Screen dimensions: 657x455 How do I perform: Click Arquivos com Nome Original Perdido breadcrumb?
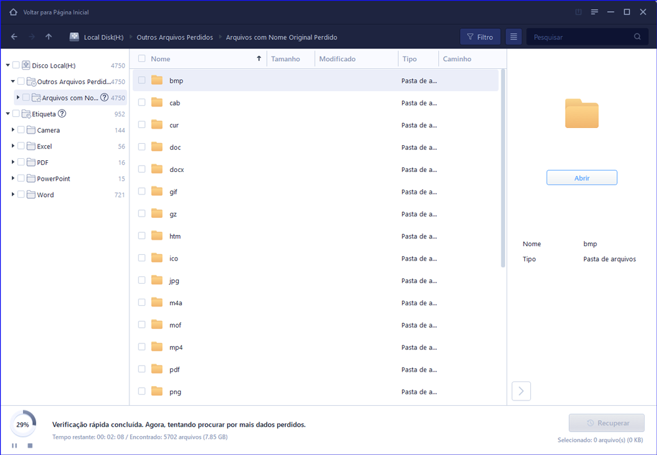coord(282,37)
